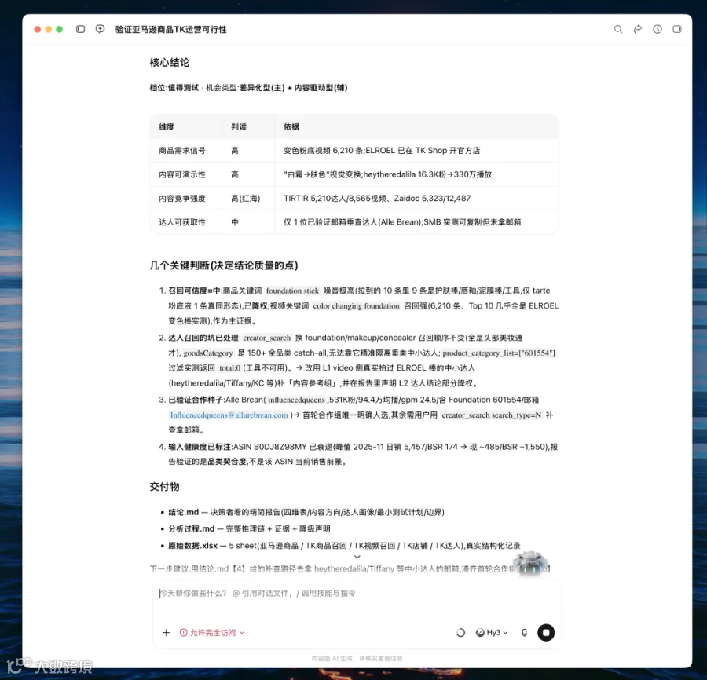Viewport: 707px width, 680px height.
Task: Click the mascot avatar near the input
Action: [x=531, y=563]
